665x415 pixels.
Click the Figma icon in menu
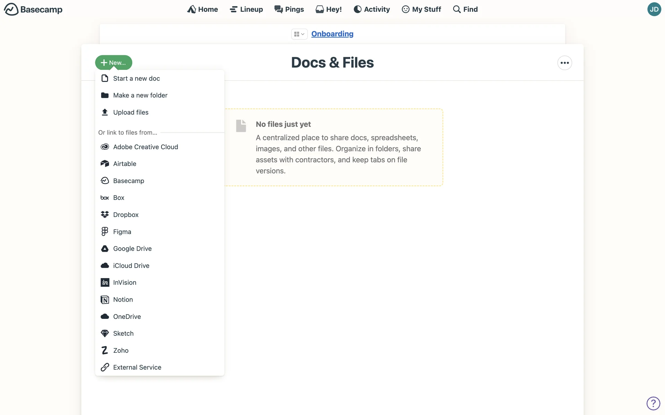(105, 232)
